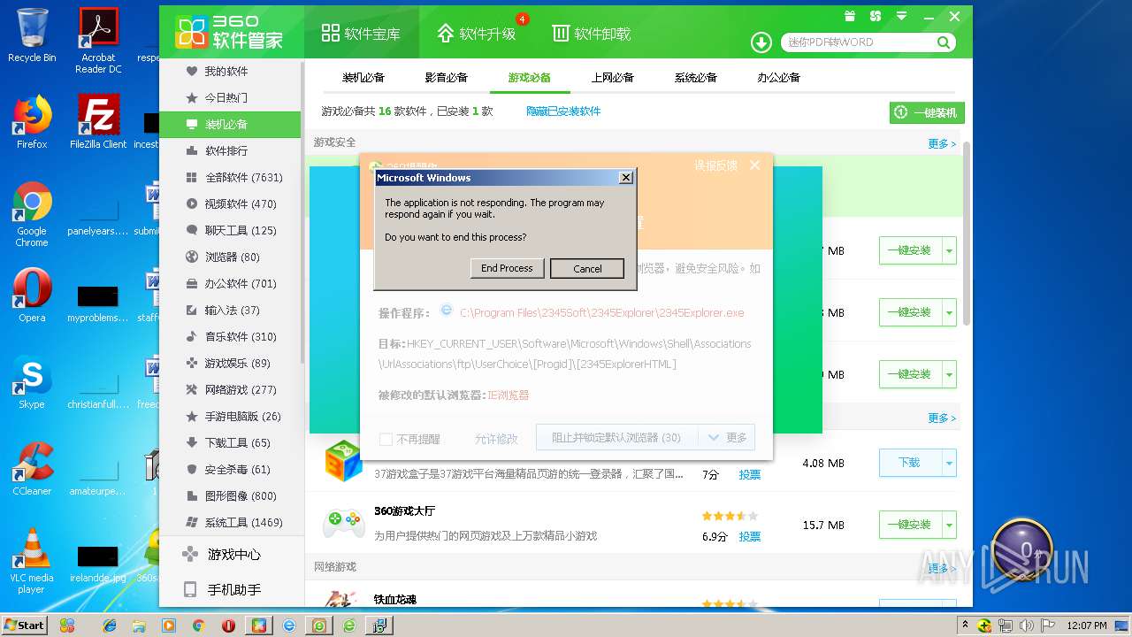The height and width of the screenshot is (637, 1132).
Task: Select 全部软件 (7631) category
Action: tap(230, 177)
